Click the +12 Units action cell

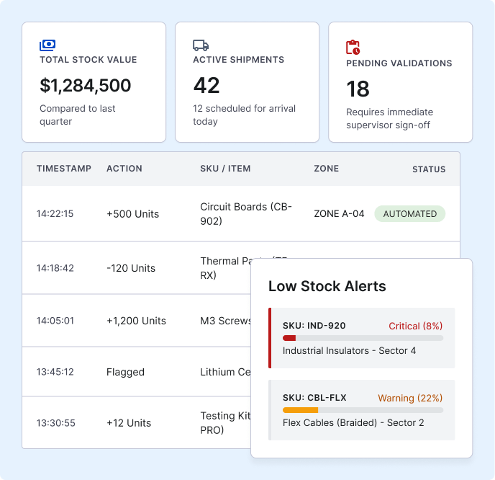129,423
